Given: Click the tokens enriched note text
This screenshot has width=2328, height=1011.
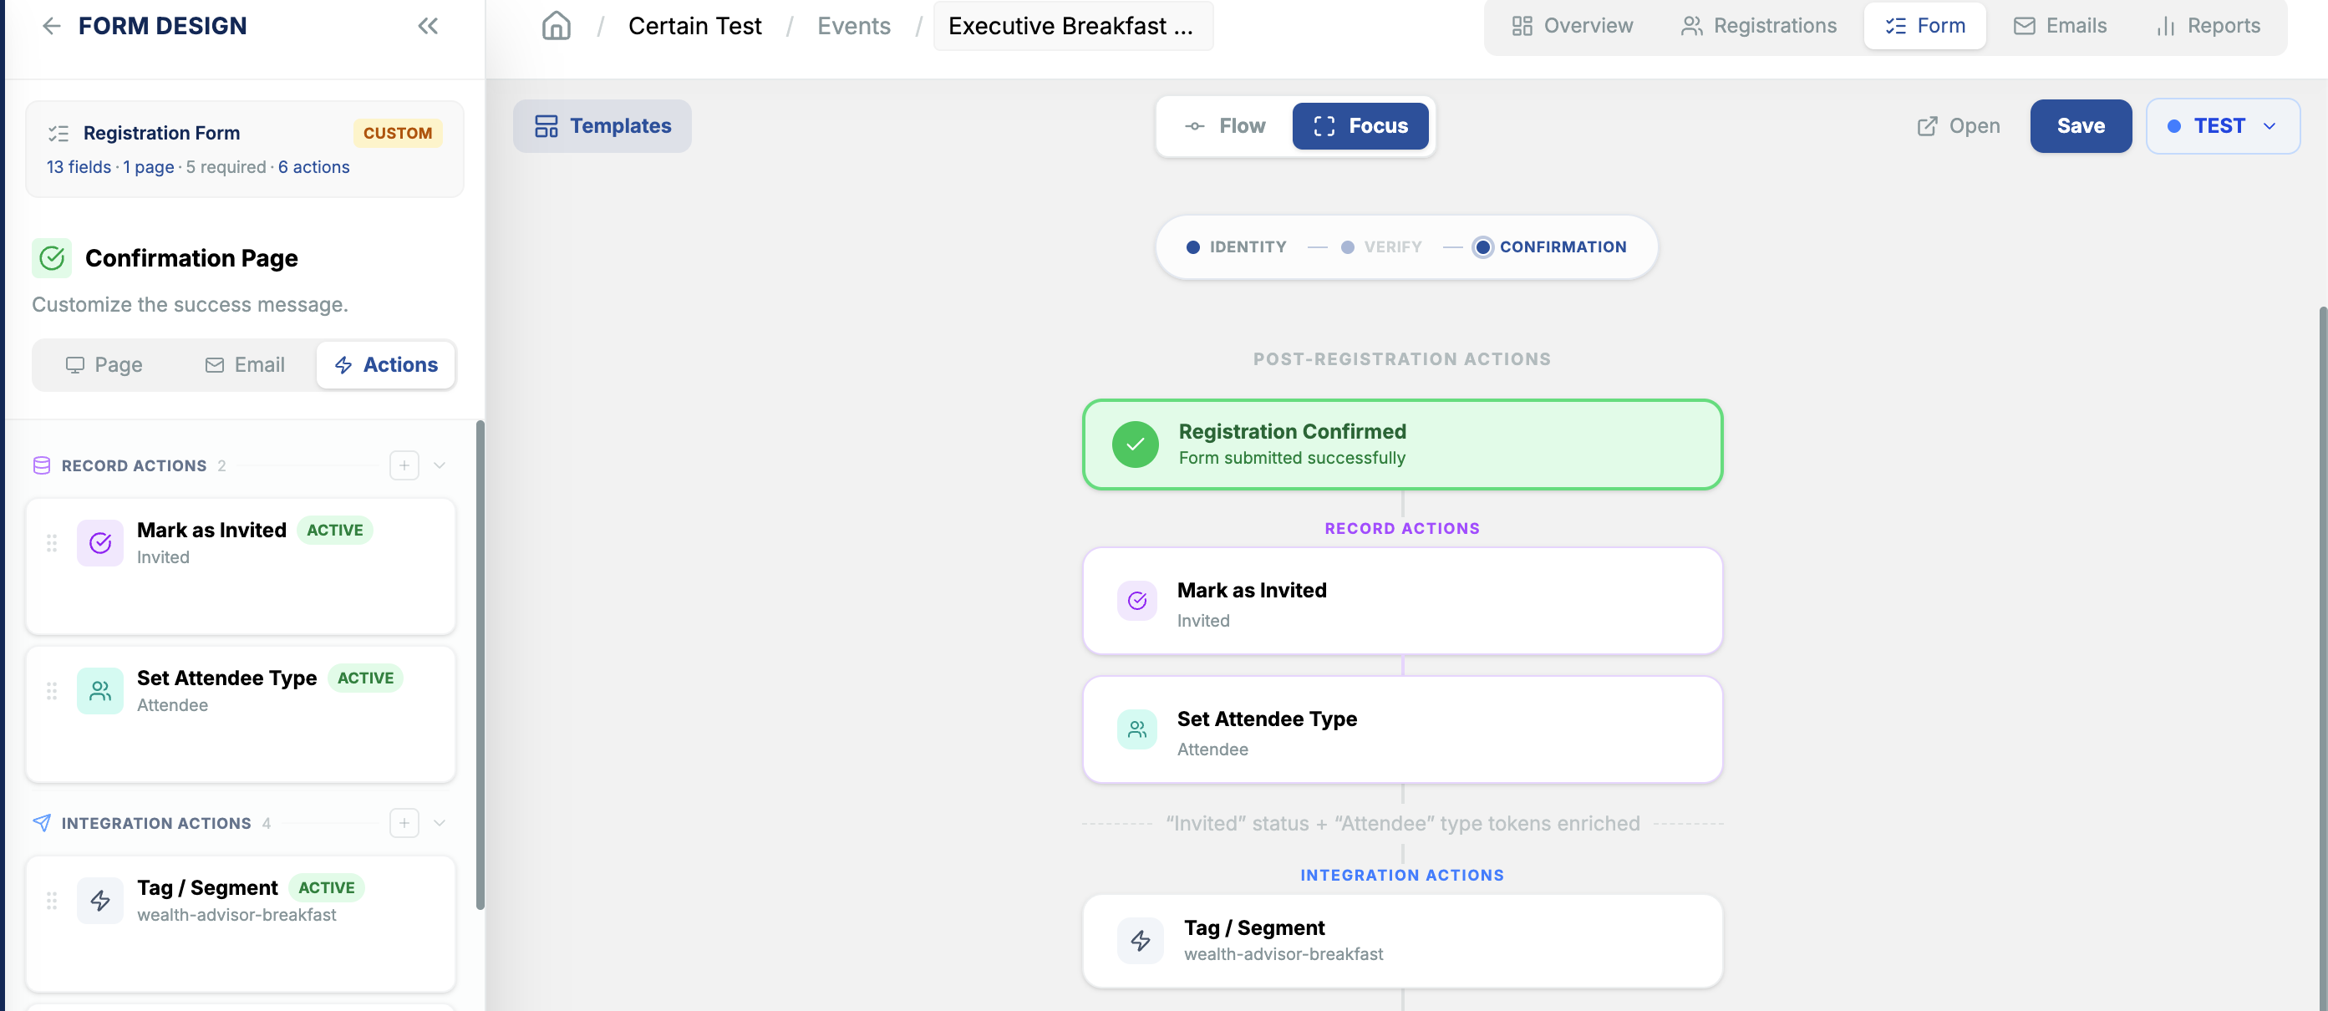Looking at the screenshot, I should click(1401, 824).
